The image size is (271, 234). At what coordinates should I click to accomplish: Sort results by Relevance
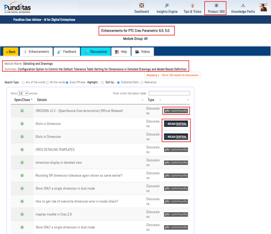142,83
